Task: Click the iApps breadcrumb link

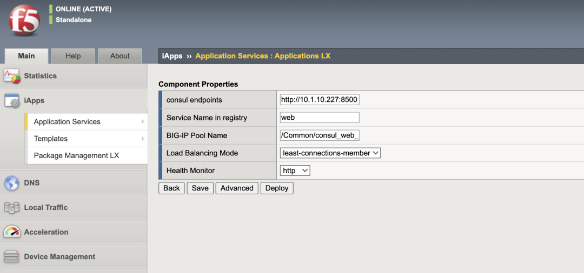Action: [172, 57]
